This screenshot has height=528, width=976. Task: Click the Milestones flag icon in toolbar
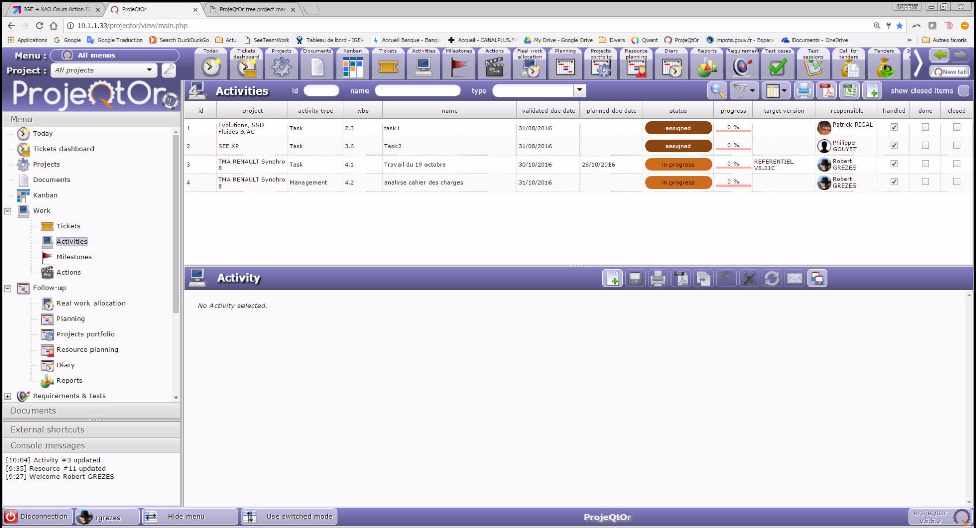459,67
